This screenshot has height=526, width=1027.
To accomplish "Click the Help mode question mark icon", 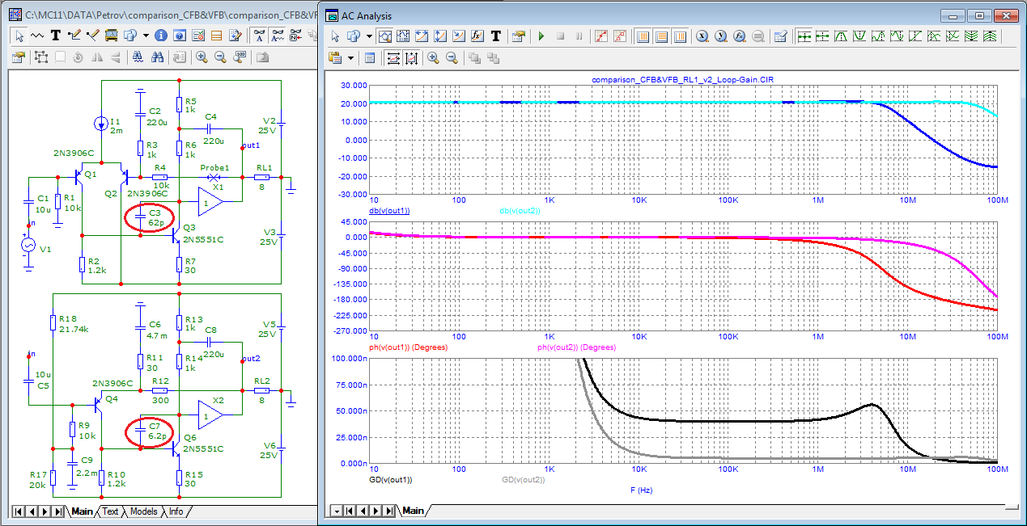I will pyautogui.click(x=179, y=36).
